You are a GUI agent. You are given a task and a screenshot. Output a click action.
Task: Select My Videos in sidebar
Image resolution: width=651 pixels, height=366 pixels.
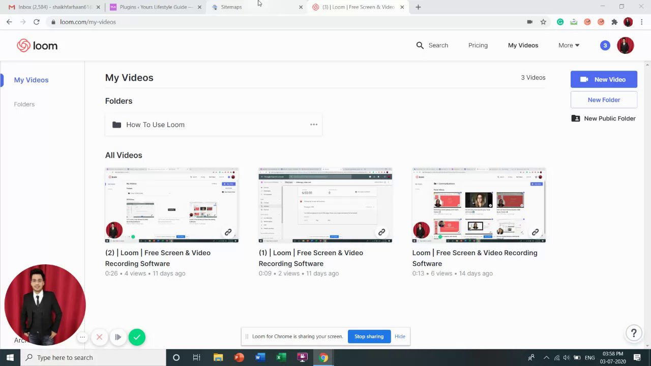pos(31,80)
